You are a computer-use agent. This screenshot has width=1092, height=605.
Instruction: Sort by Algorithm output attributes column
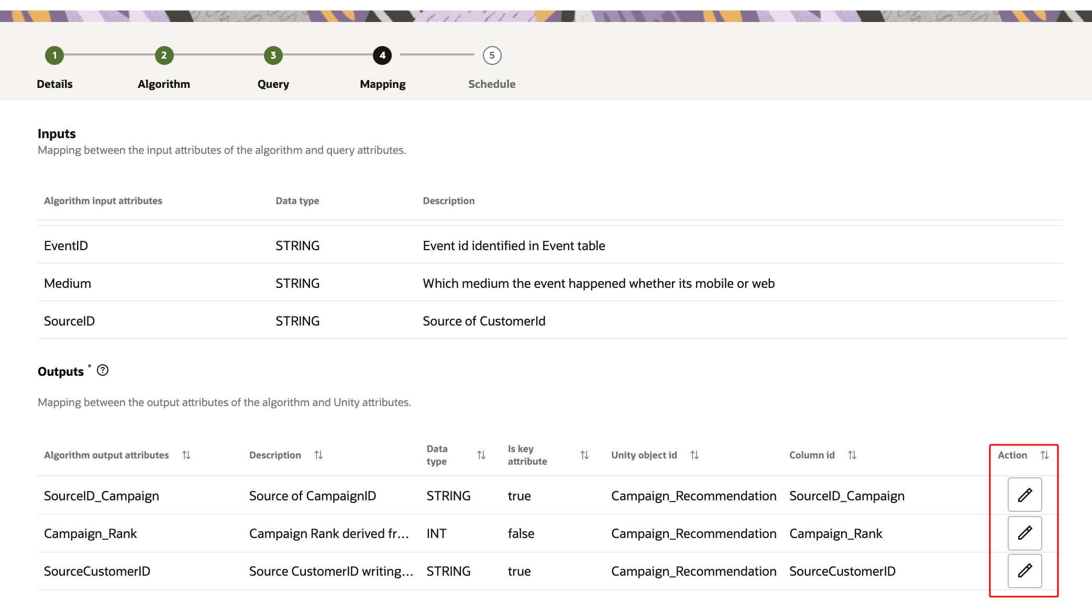[186, 455]
